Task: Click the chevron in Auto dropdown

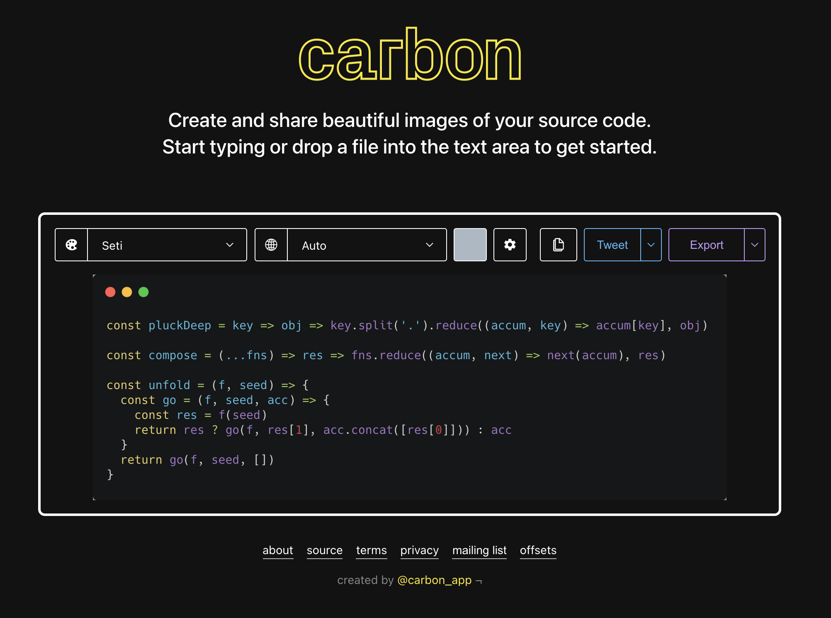Action: pyautogui.click(x=430, y=245)
